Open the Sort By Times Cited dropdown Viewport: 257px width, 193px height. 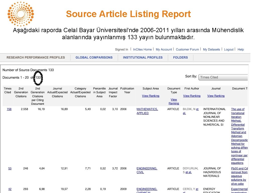point(223,77)
